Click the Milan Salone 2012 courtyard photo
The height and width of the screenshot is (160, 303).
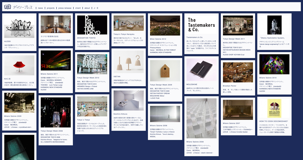click(x=165, y=26)
